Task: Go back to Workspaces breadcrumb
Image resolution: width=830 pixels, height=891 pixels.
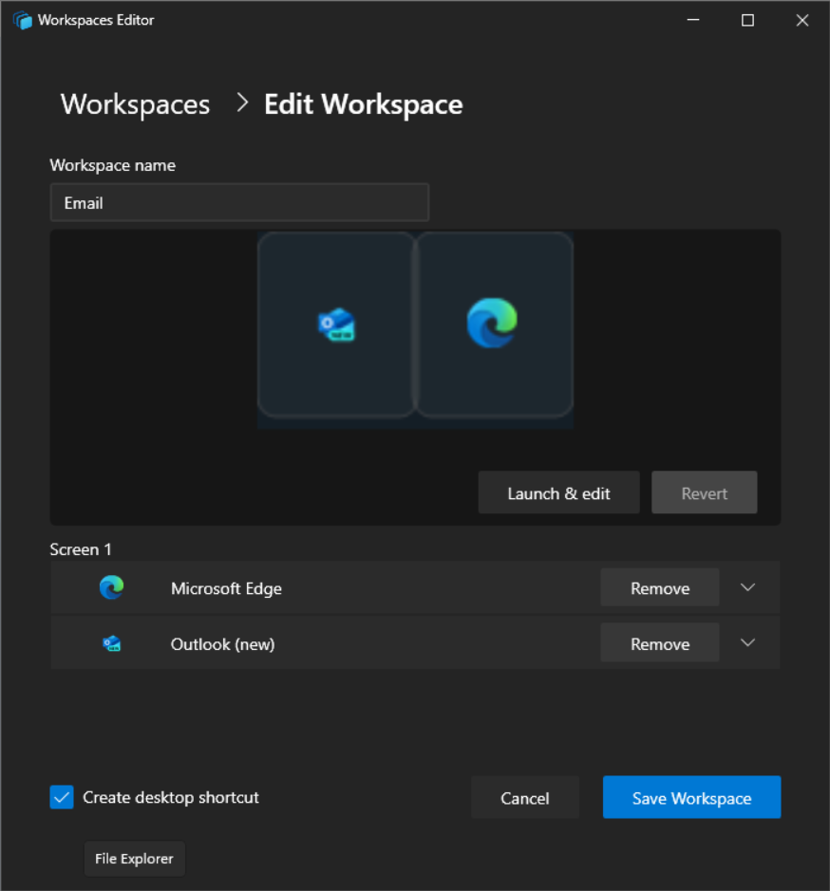Action: [x=136, y=104]
